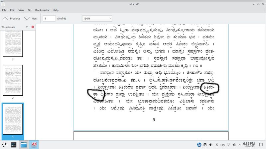This screenshot has height=149, width=266.
Task: Close the Thumbnails sidebar with red button
Action: click(33, 27)
